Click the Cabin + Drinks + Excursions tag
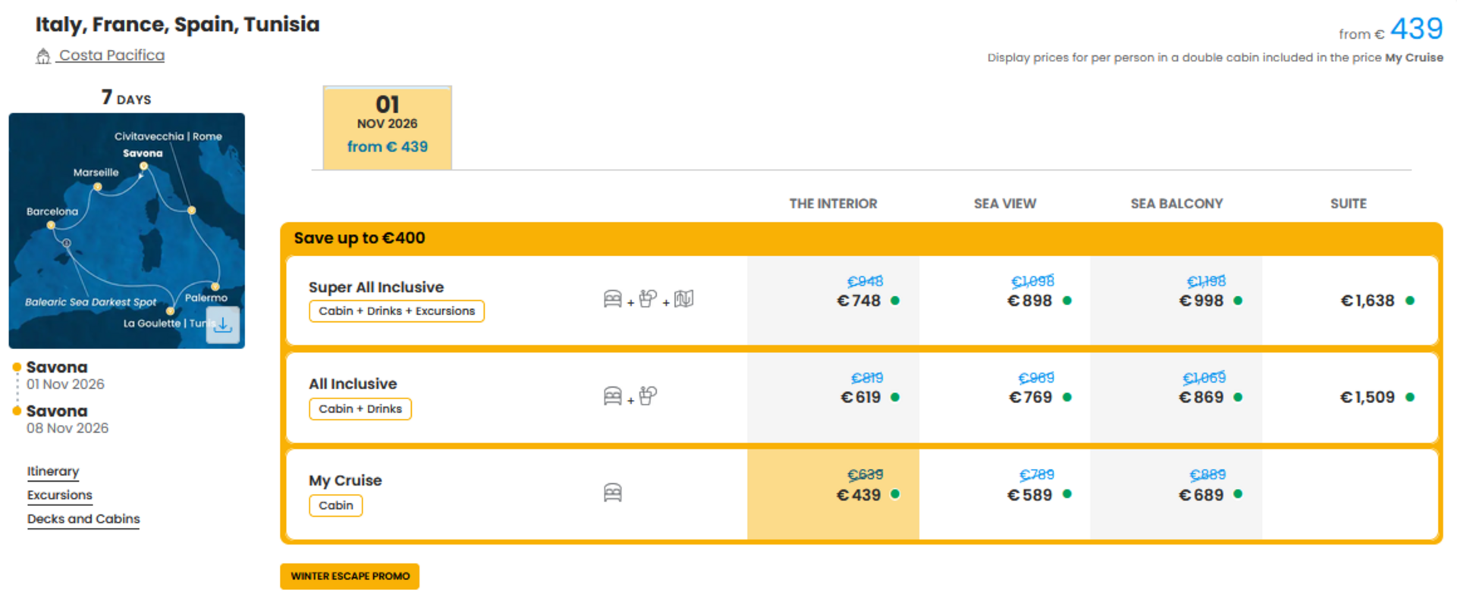 pyautogui.click(x=397, y=311)
